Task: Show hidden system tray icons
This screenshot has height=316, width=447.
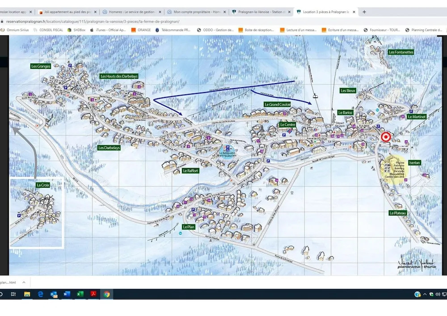Action: (x=424, y=294)
